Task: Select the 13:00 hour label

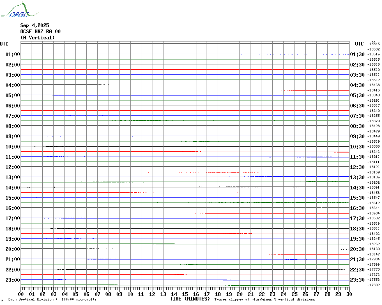Action: [x=13, y=178]
